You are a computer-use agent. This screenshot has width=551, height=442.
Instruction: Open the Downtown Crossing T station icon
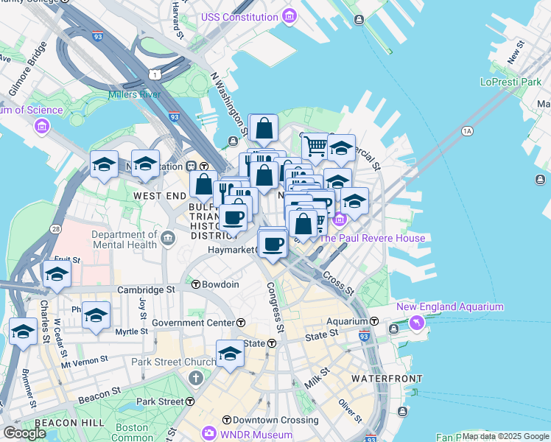pos(227,420)
